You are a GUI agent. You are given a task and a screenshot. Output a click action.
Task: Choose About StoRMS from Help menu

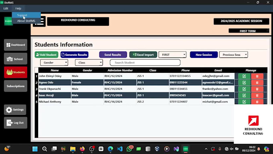[26, 21]
